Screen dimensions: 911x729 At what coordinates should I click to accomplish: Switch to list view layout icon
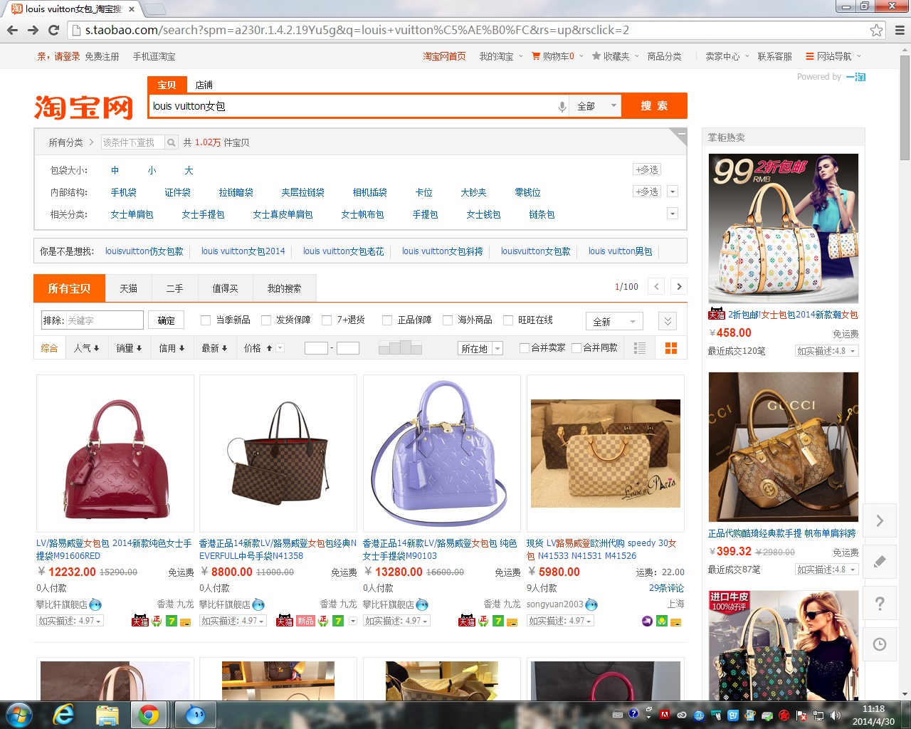tap(640, 348)
